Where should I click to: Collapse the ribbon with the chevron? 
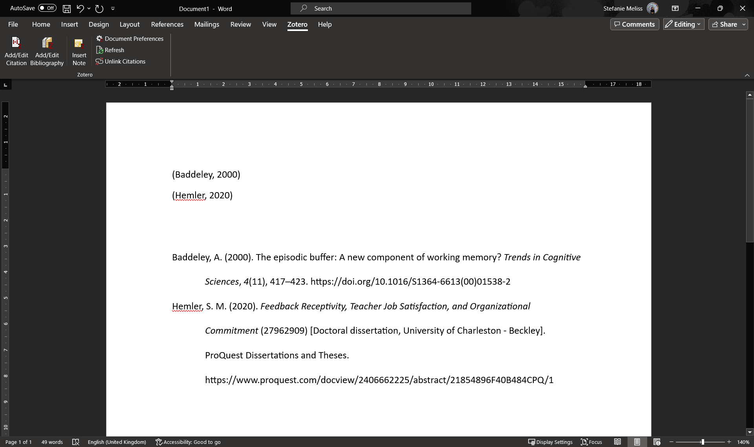(747, 75)
